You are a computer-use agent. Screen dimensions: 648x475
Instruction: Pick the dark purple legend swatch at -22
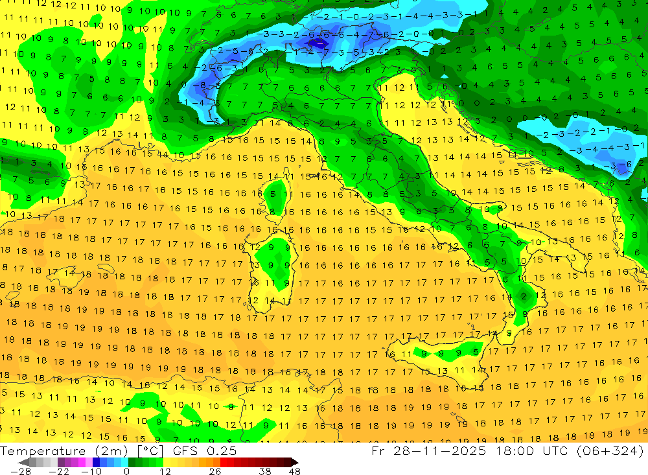(x=61, y=462)
